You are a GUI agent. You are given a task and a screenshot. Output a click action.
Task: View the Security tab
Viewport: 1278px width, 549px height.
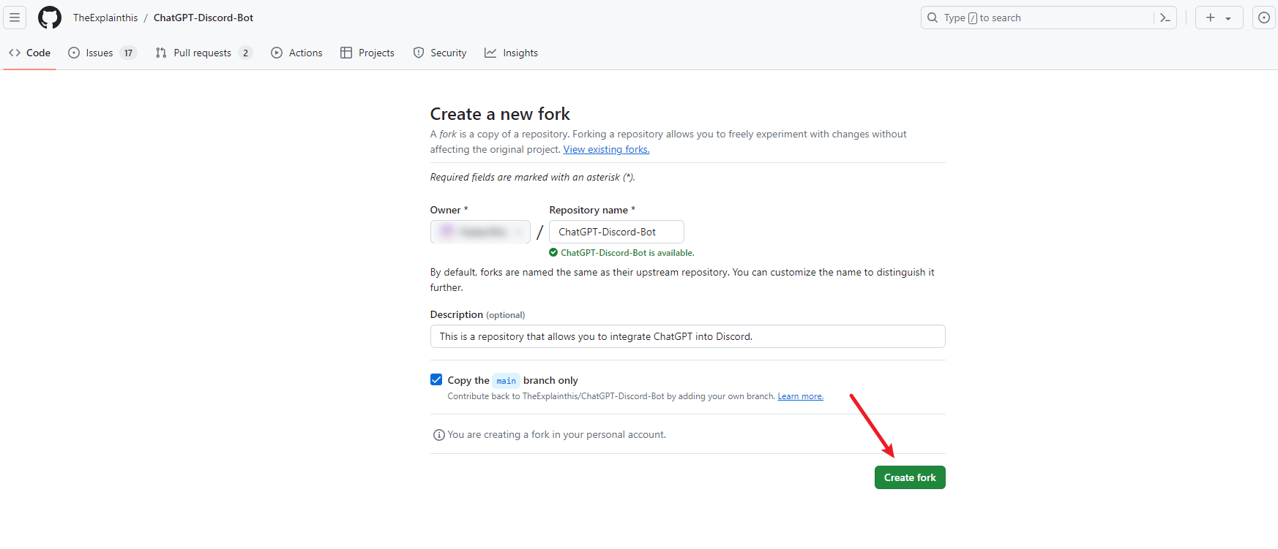click(440, 53)
